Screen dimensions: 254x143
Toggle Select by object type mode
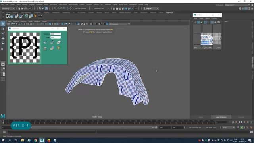43,8
